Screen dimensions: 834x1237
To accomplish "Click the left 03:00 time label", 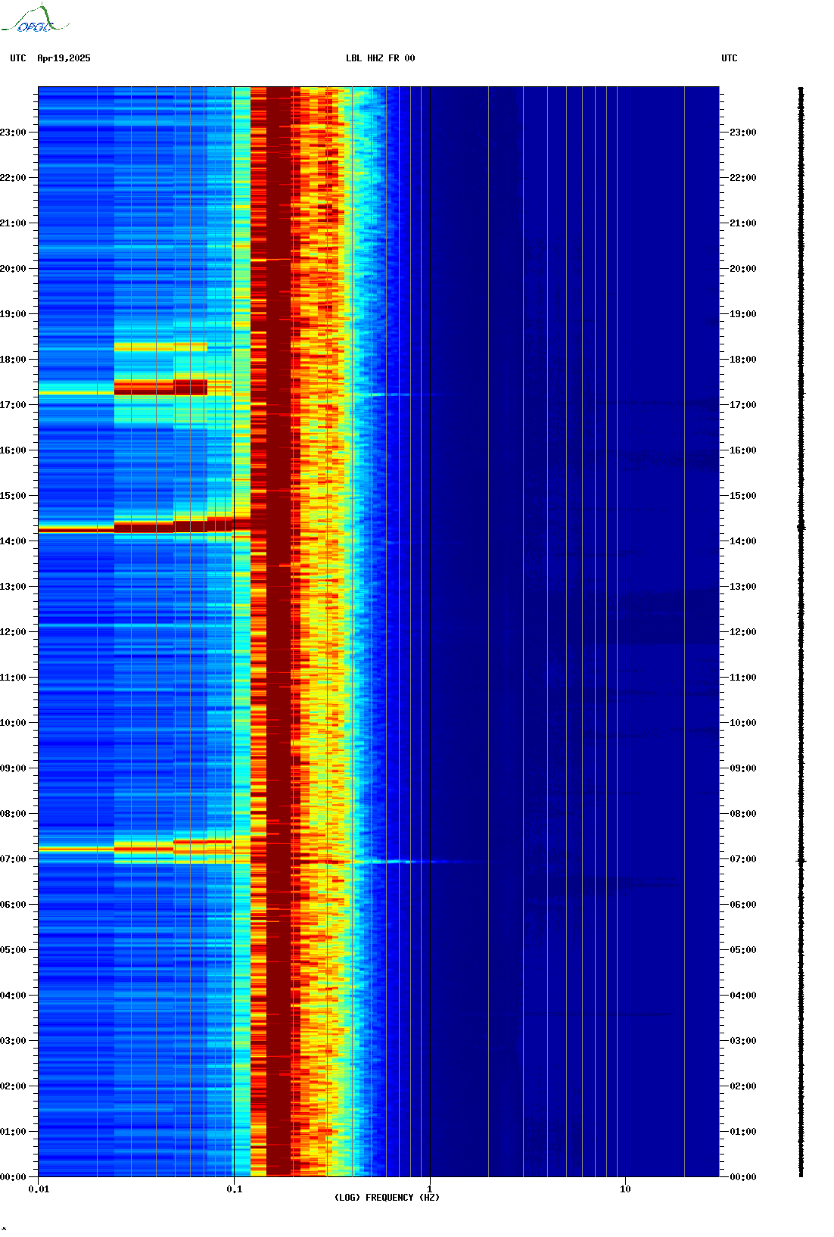I will (13, 1041).
